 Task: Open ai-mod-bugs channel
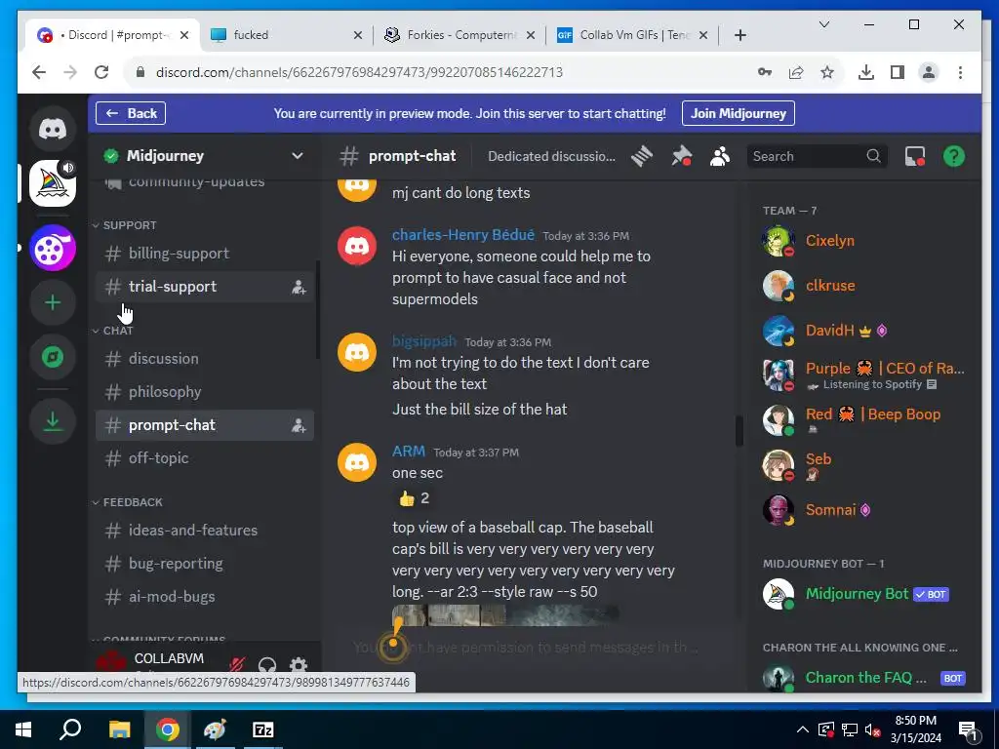(204, 597)
